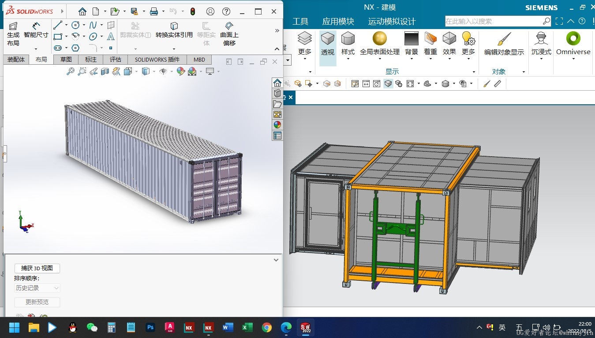Switch to SOLIDWORKS 插件 tab
Viewport: 595px width, 338px height.
pyautogui.click(x=157, y=59)
